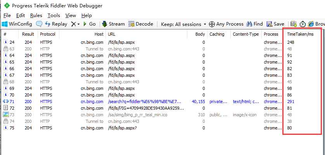Sort by the # column header
The image size is (325, 155).
pyautogui.click(x=9, y=34)
